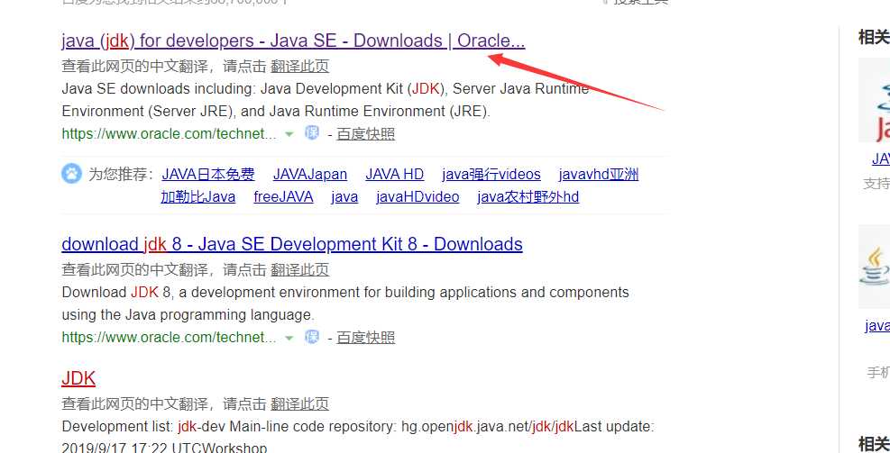The width and height of the screenshot is (890, 453).
Task: Click the green oracle.com URL of jdk 8 result
Action: click(x=170, y=338)
